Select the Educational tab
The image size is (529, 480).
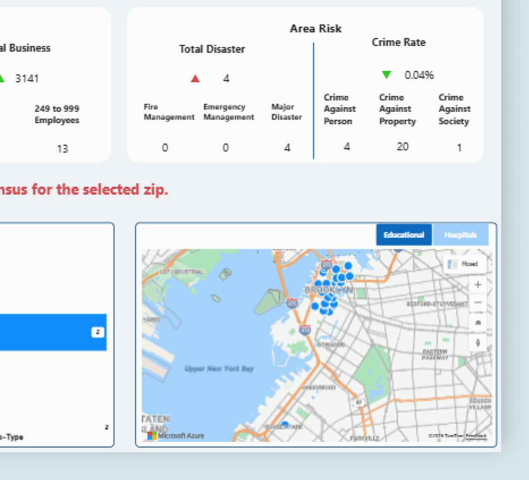coord(404,234)
